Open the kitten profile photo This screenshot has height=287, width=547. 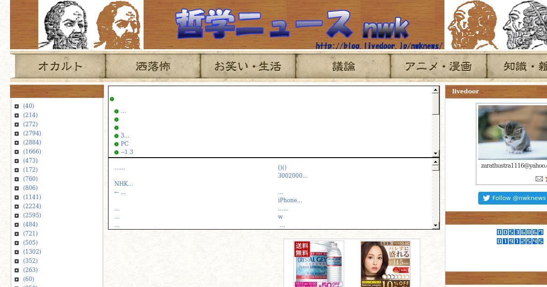pyautogui.click(x=512, y=133)
